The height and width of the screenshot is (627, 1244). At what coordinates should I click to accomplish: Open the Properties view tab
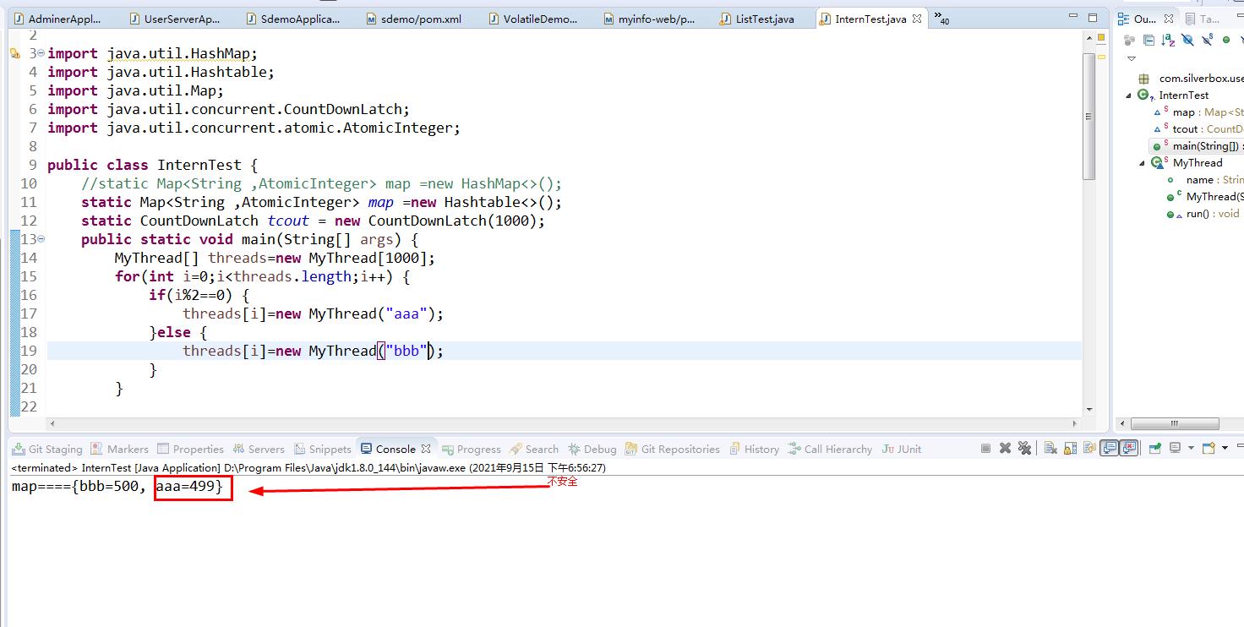tap(190, 449)
